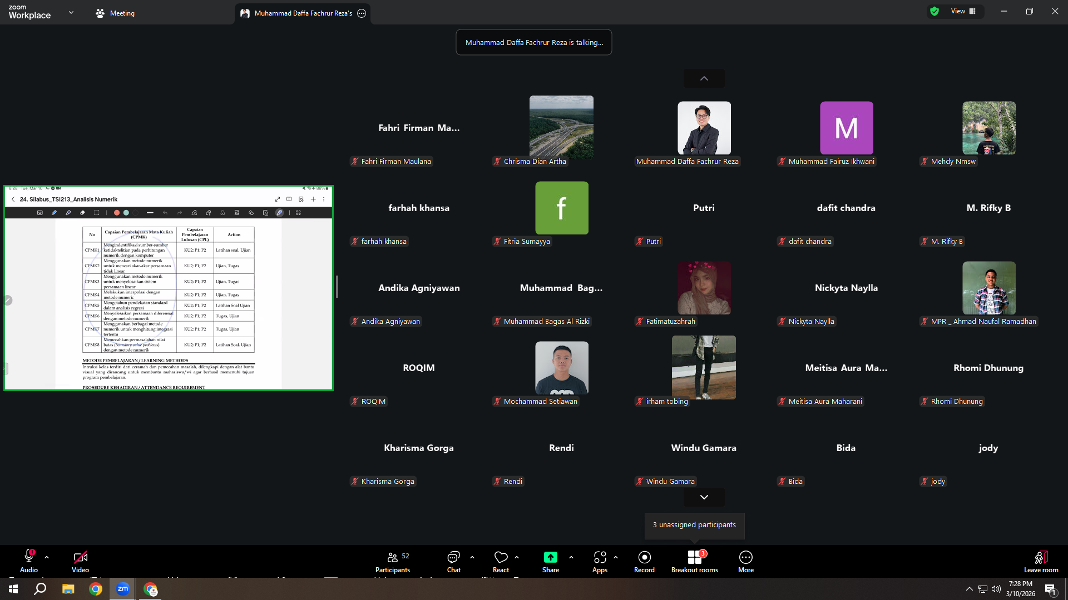The image size is (1068, 600).
Task: Click the back arrow beside Silabus title
Action: (13, 199)
